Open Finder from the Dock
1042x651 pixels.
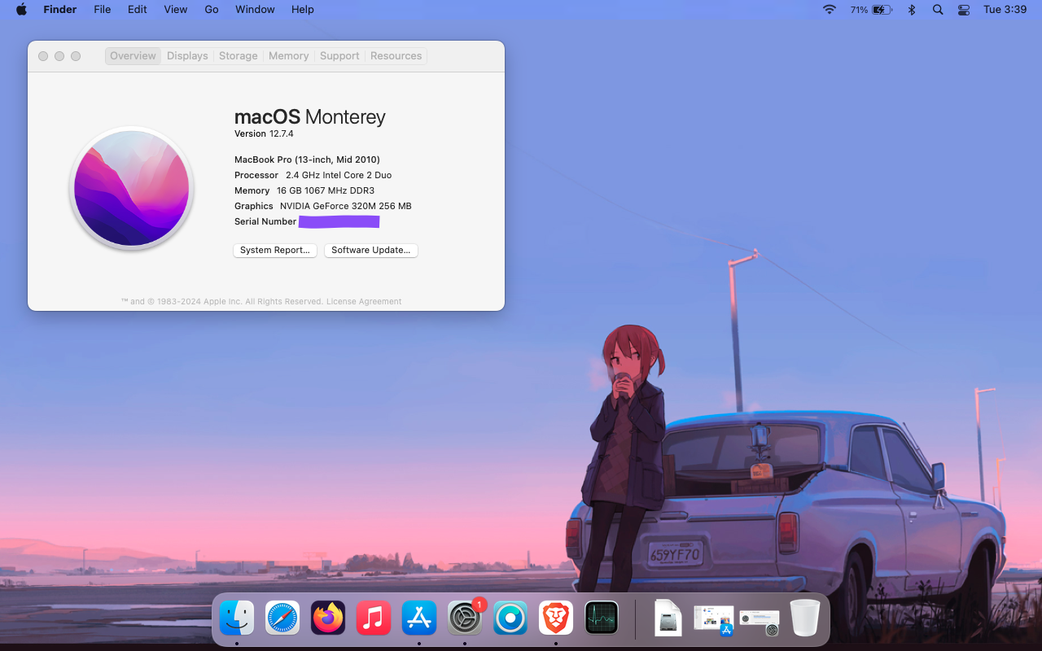237,618
